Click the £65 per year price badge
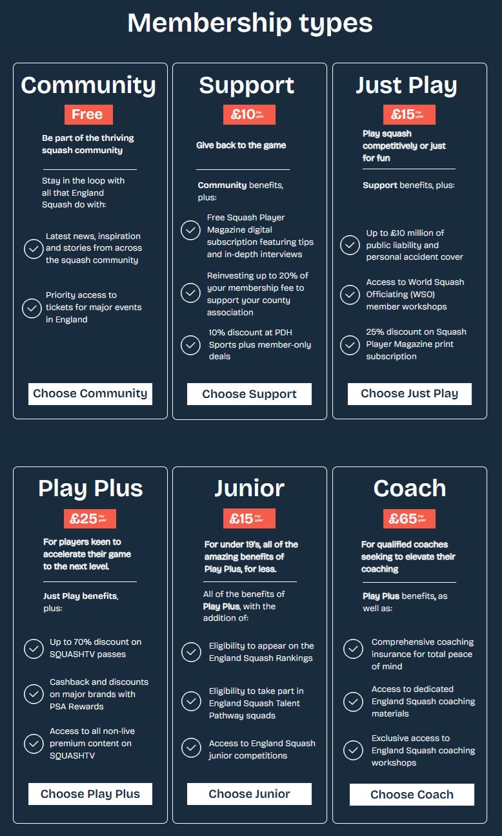 tap(410, 519)
